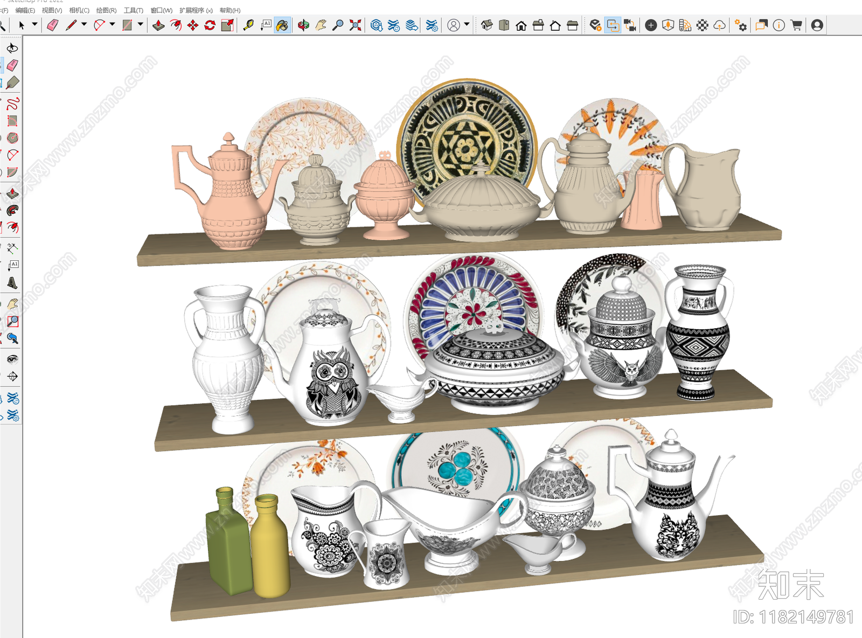Choose the Zoom magnifier tool
The height and width of the screenshot is (638, 862).
(338, 25)
